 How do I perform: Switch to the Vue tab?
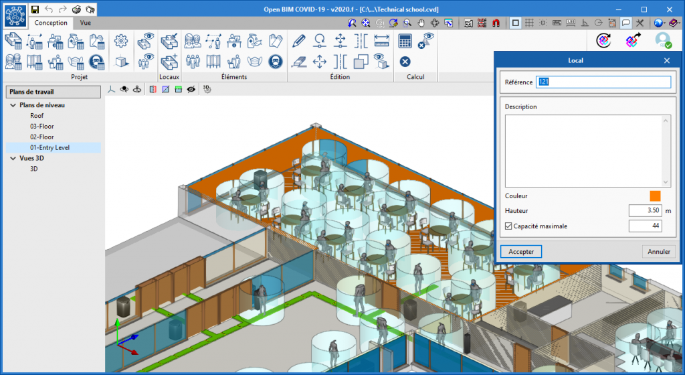click(x=86, y=23)
